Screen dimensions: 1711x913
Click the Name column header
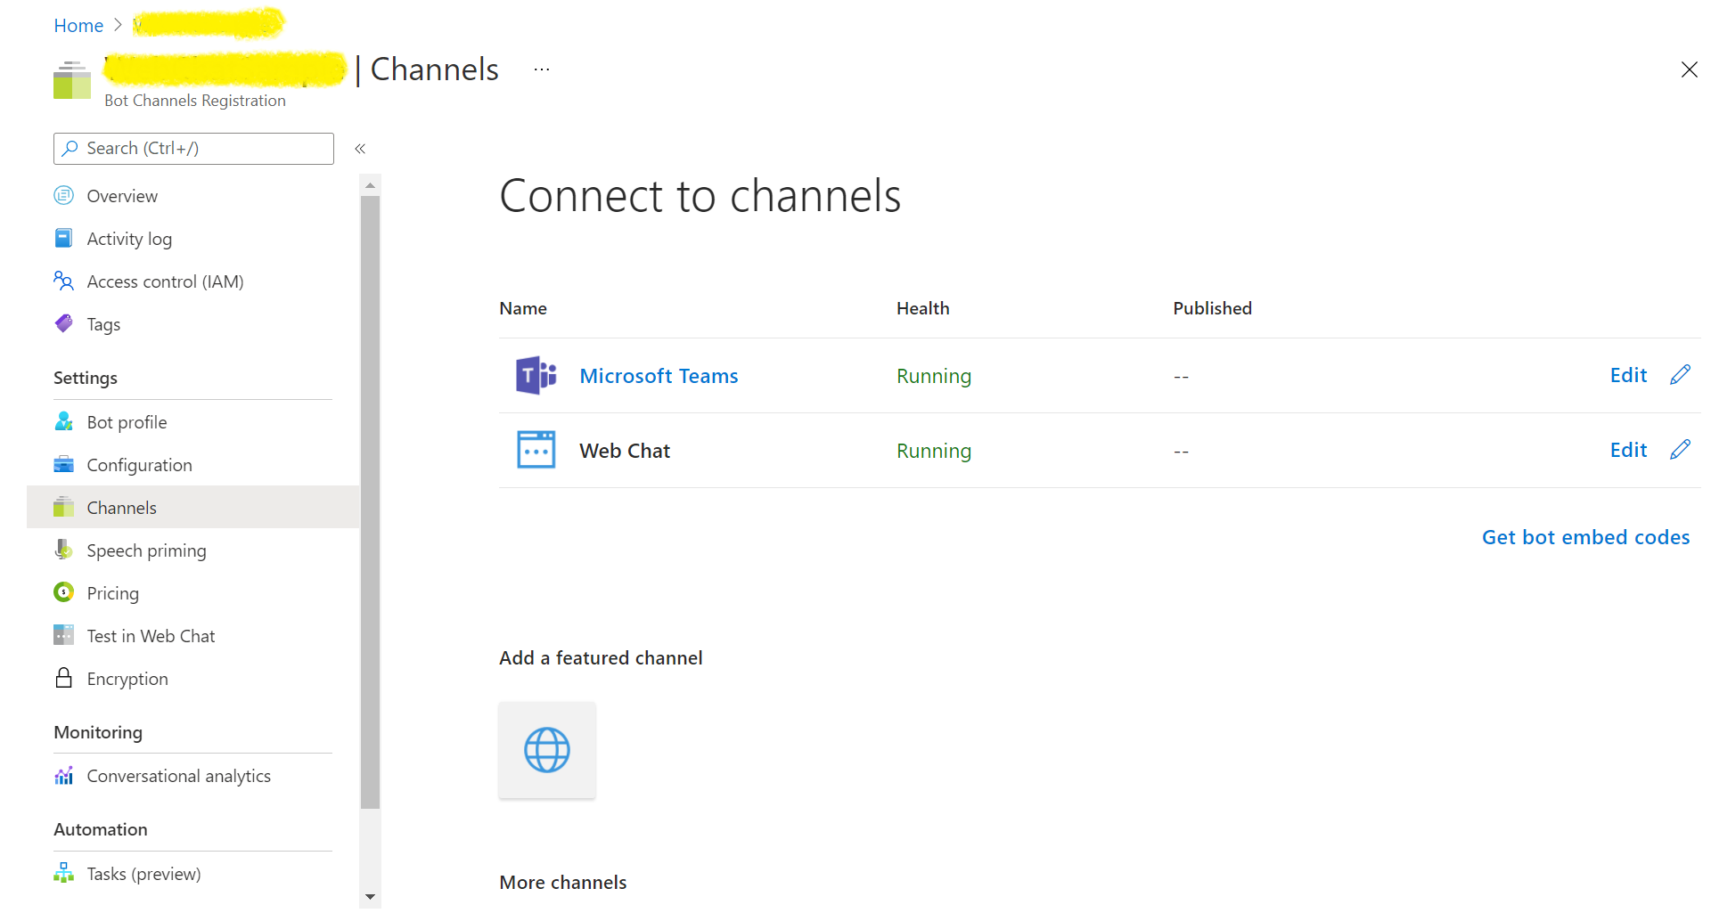pyautogui.click(x=523, y=308)
